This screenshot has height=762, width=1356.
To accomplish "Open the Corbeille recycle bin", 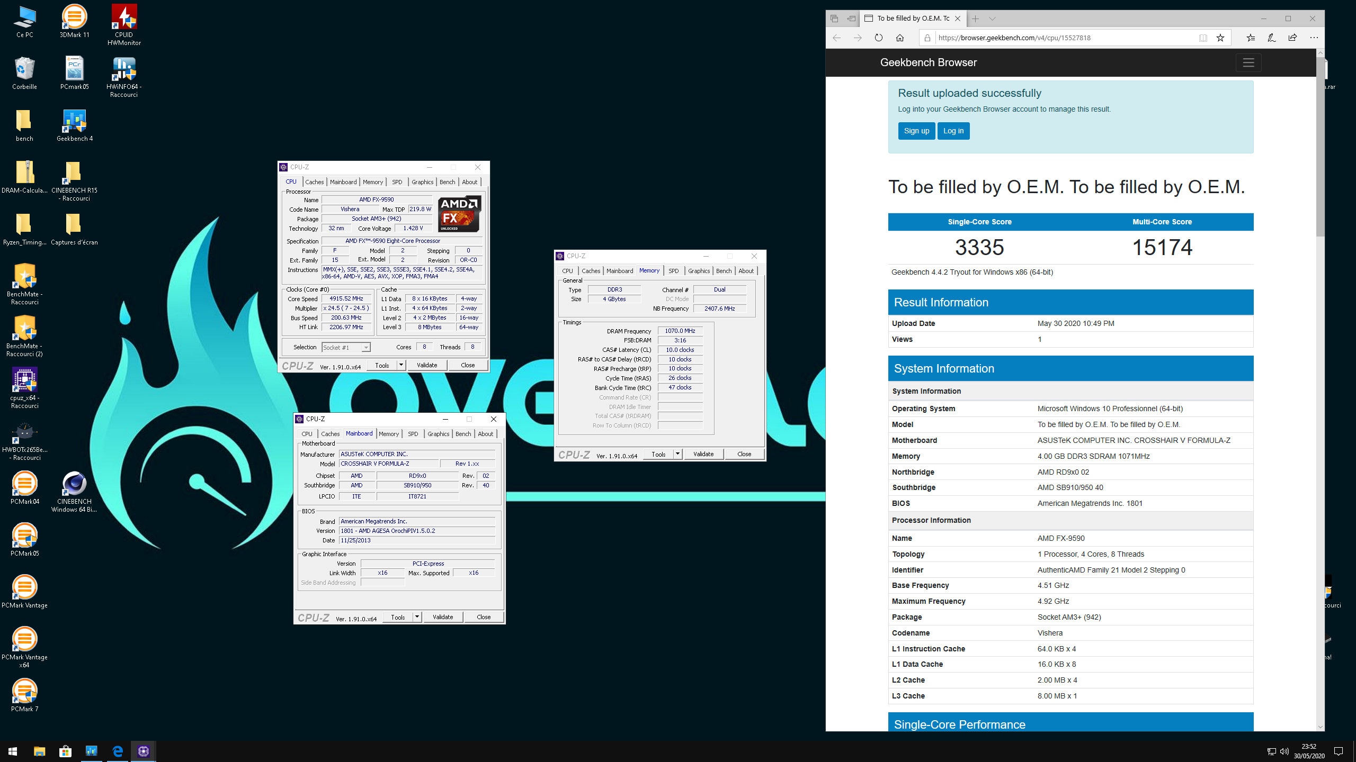I will coord(24,73).
